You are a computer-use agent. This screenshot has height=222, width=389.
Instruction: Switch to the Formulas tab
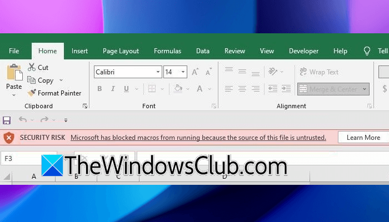click(x=167, y=51)
